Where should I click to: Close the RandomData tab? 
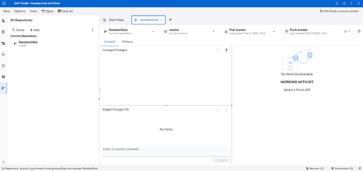pyautogui.click(x=162, y=20)
